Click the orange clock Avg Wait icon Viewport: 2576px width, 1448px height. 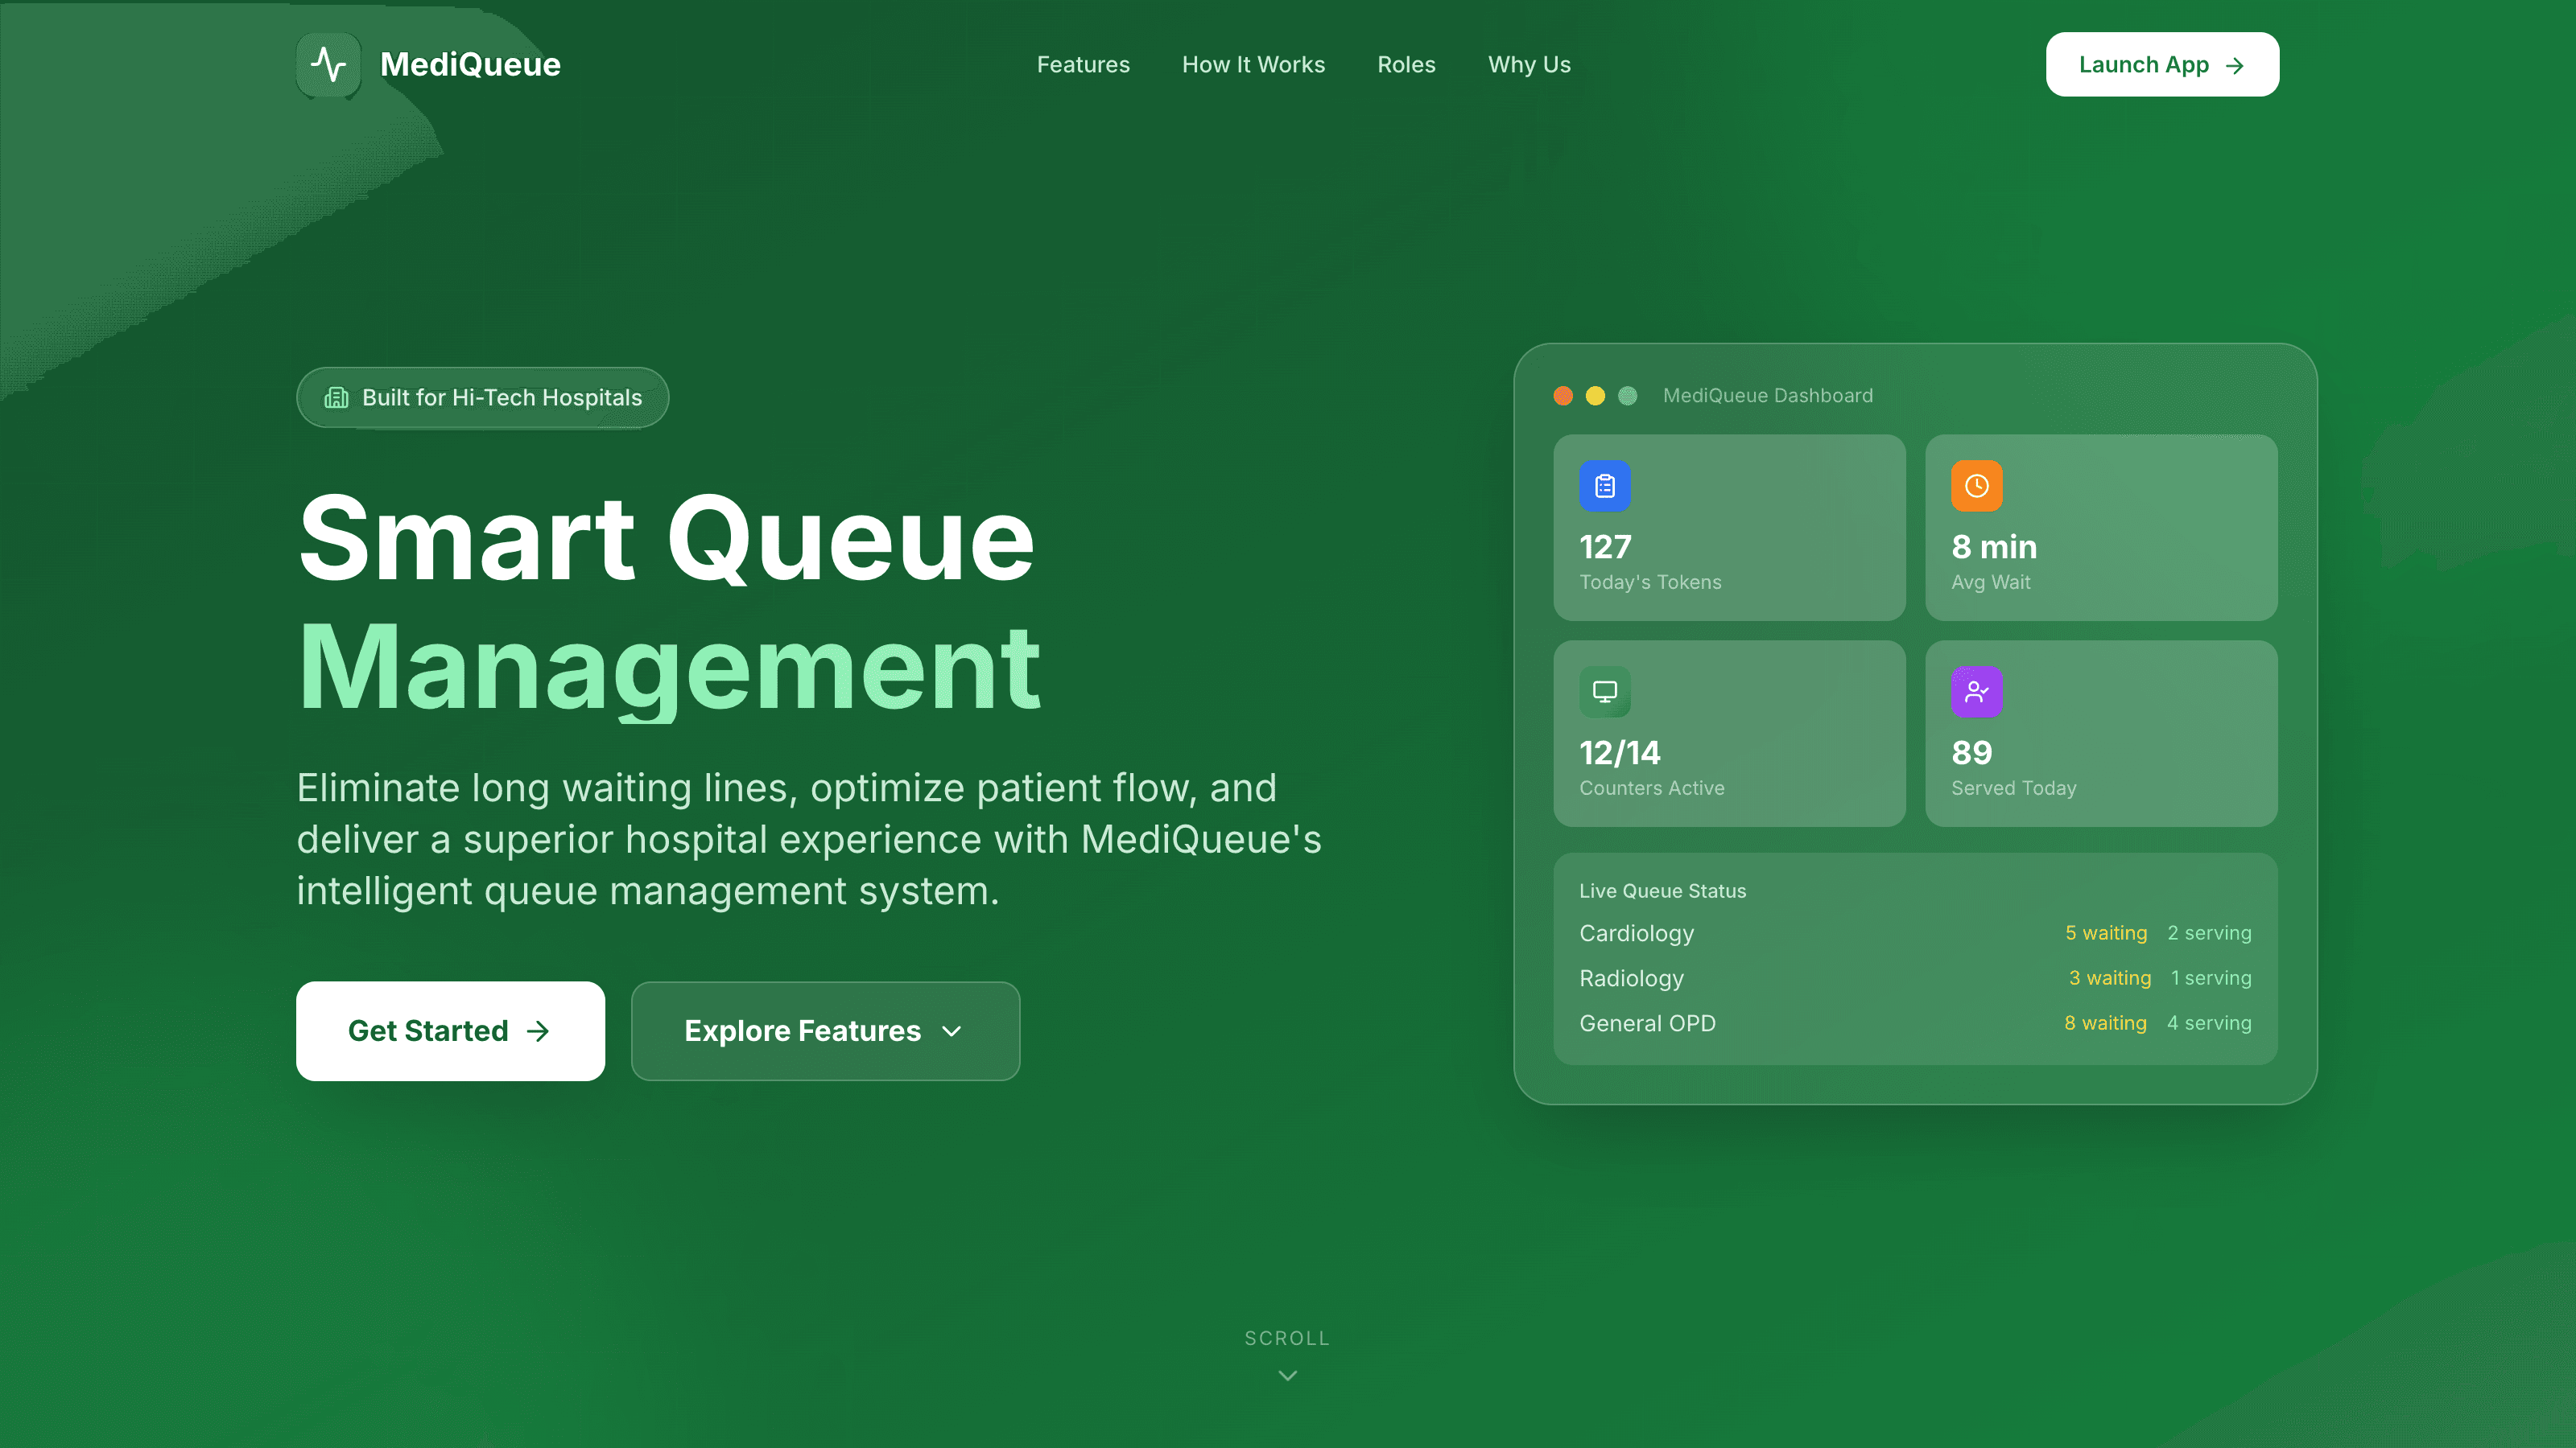pos(1976,486)
